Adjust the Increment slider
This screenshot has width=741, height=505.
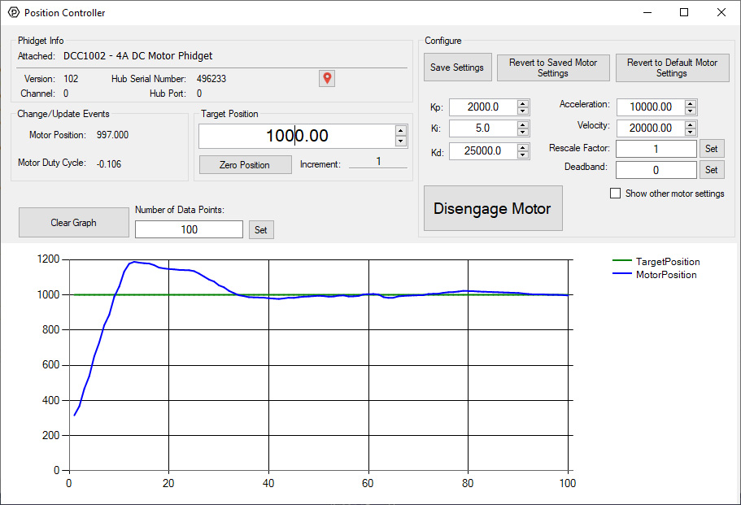point(378,163)
